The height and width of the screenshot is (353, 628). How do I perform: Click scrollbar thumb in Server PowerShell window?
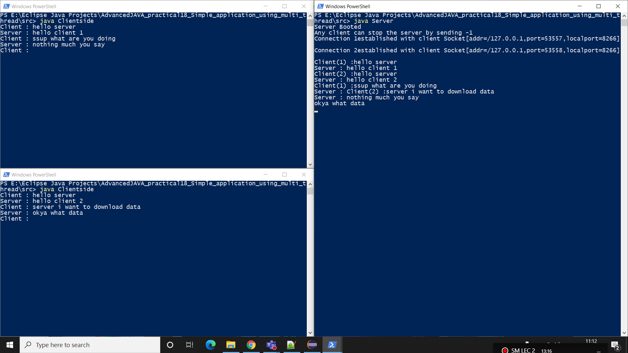coord(624,23)
